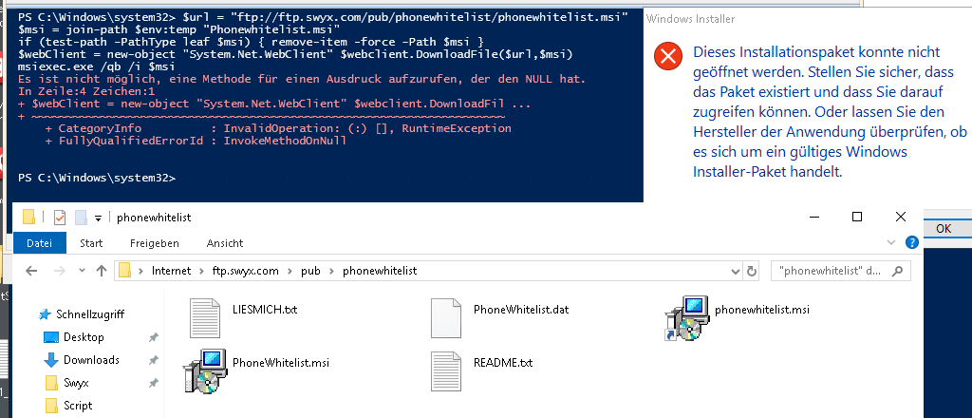Select the phonewhitelist.msi shortcut installer icon
Image resolution: width=972 pixels, height=418 pixels.
click(686, 317)
